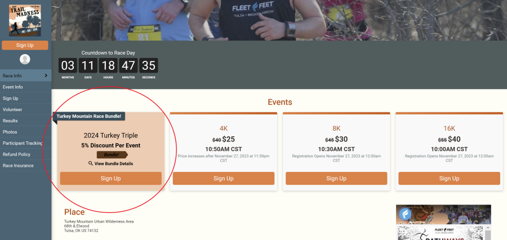
Task: Open the user profile avatar icon
Action: [x=25, y=59]
